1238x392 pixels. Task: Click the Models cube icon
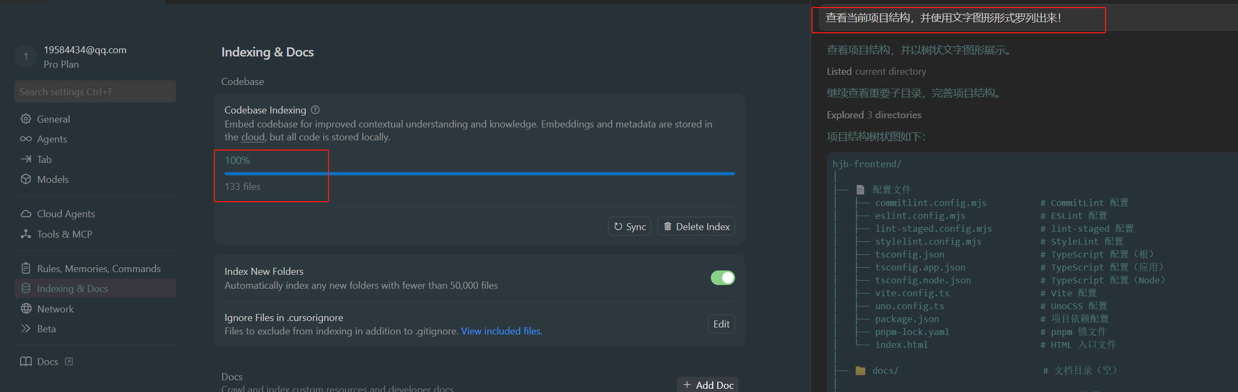26,179
